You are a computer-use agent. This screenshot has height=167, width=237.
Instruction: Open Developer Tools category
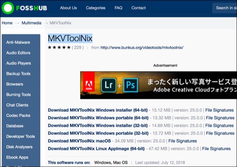click(21, 137)
